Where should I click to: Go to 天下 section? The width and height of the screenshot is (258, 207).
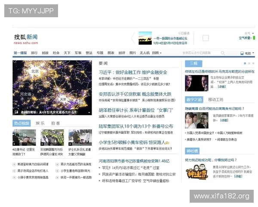[67, 53]
